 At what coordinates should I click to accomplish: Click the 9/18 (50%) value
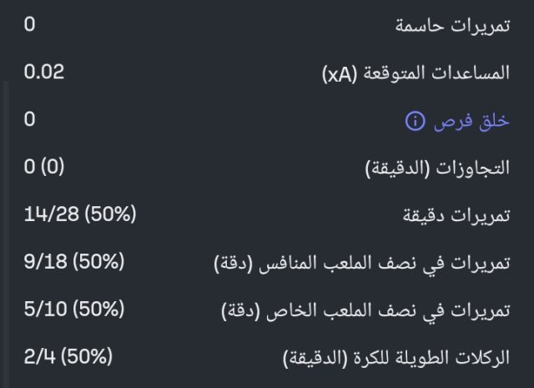[x=74, y=263]
